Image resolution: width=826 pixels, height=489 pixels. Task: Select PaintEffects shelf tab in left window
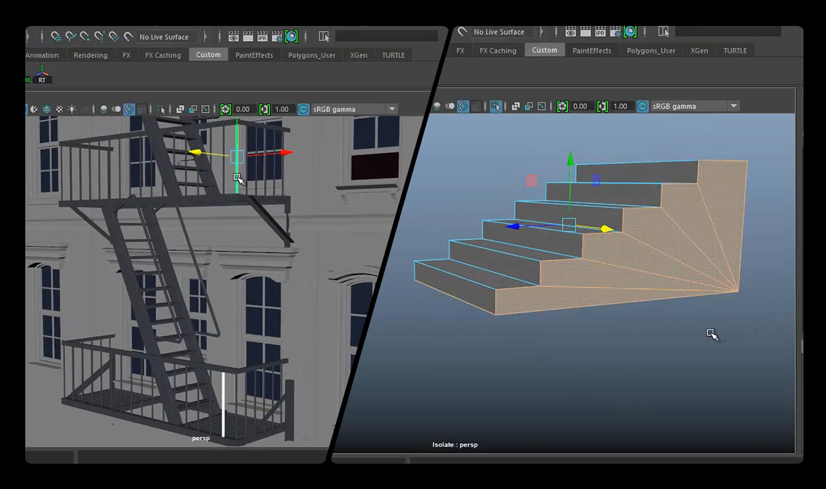(254, 55)
